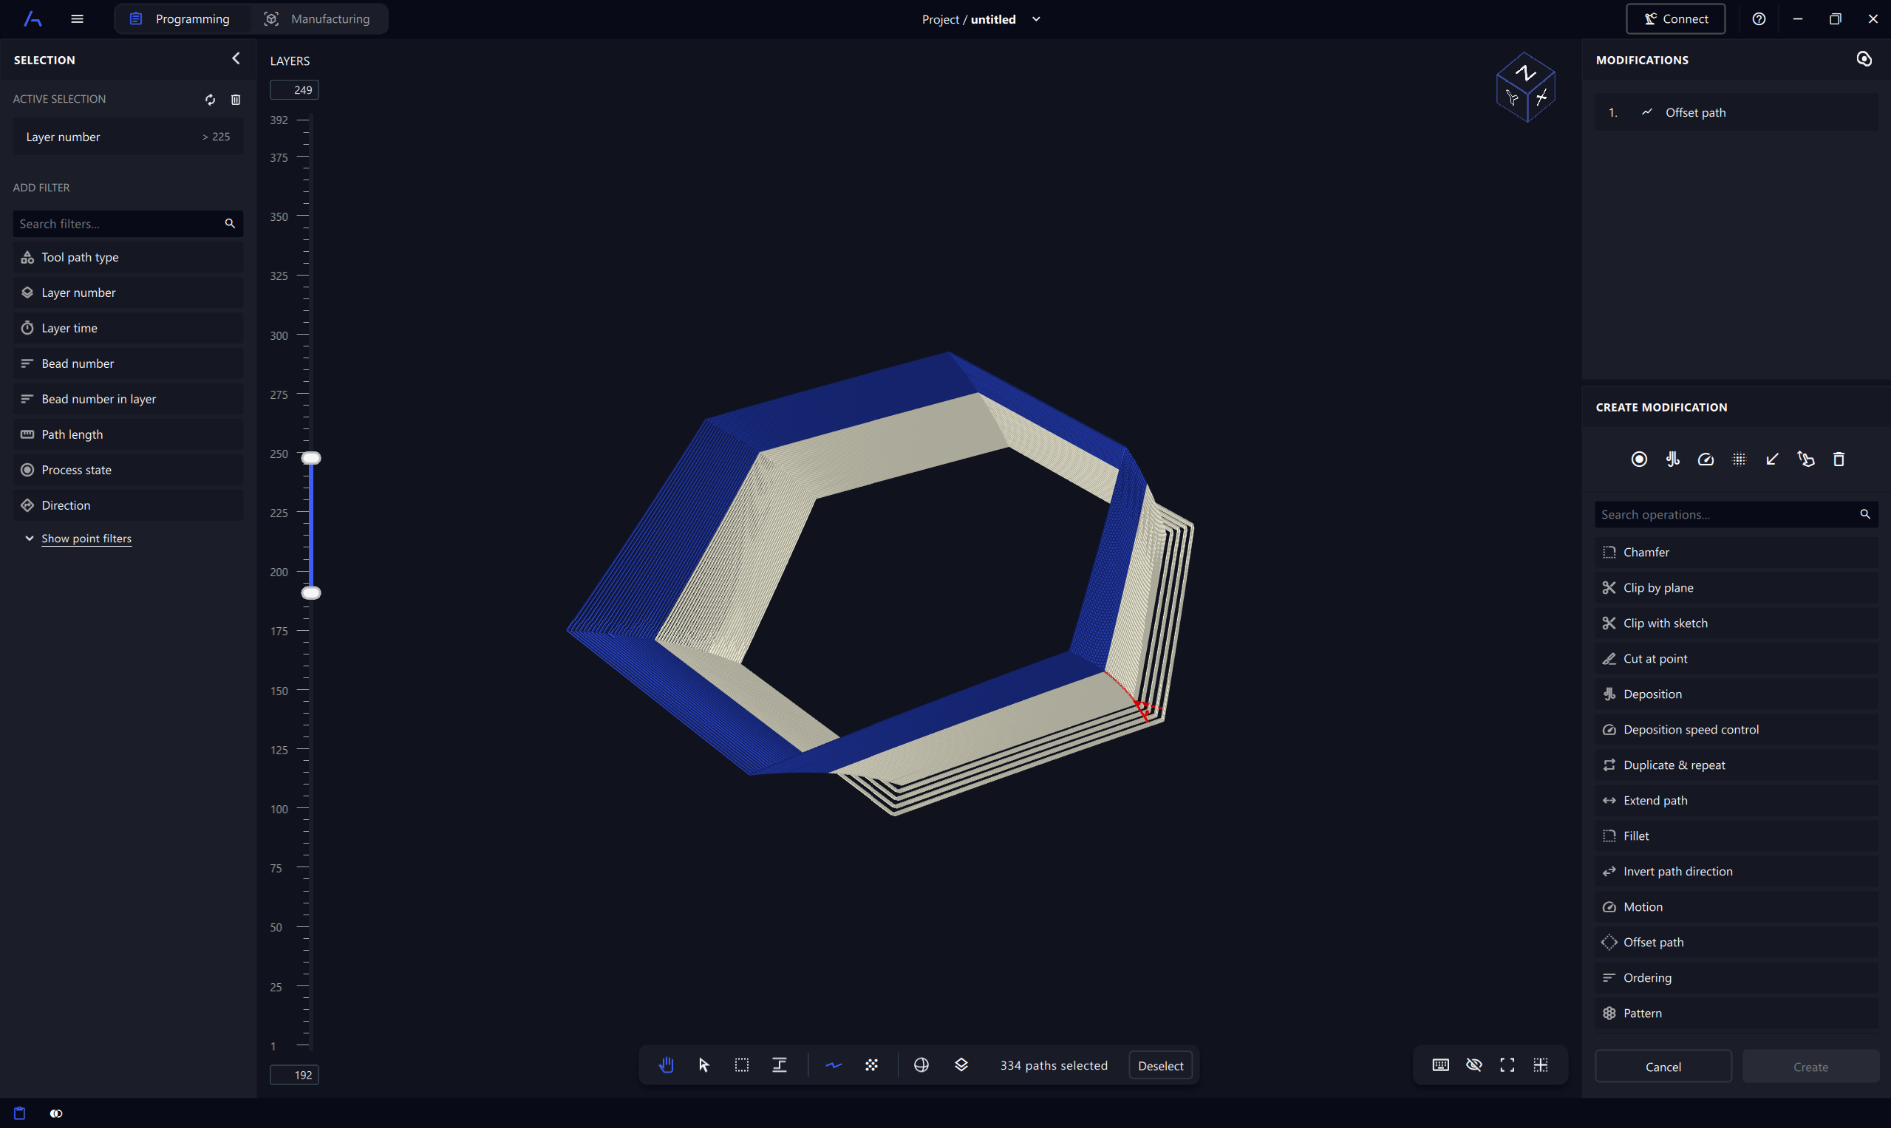
Task: Expand Show point filters
Action: 86,539
